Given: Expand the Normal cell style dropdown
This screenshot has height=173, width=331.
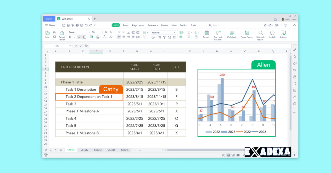Looking at the screenshot, I should pos(174,32).
